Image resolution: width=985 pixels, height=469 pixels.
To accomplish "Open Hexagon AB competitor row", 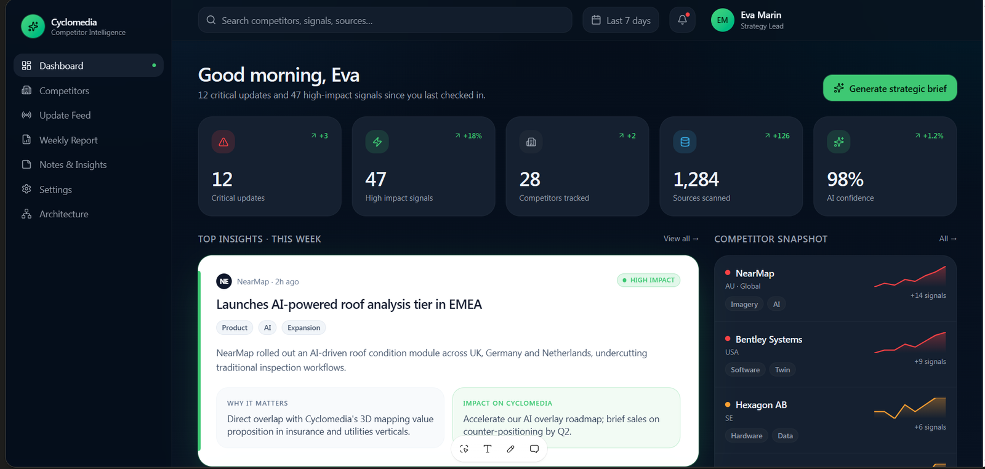I will pos(835,420).
